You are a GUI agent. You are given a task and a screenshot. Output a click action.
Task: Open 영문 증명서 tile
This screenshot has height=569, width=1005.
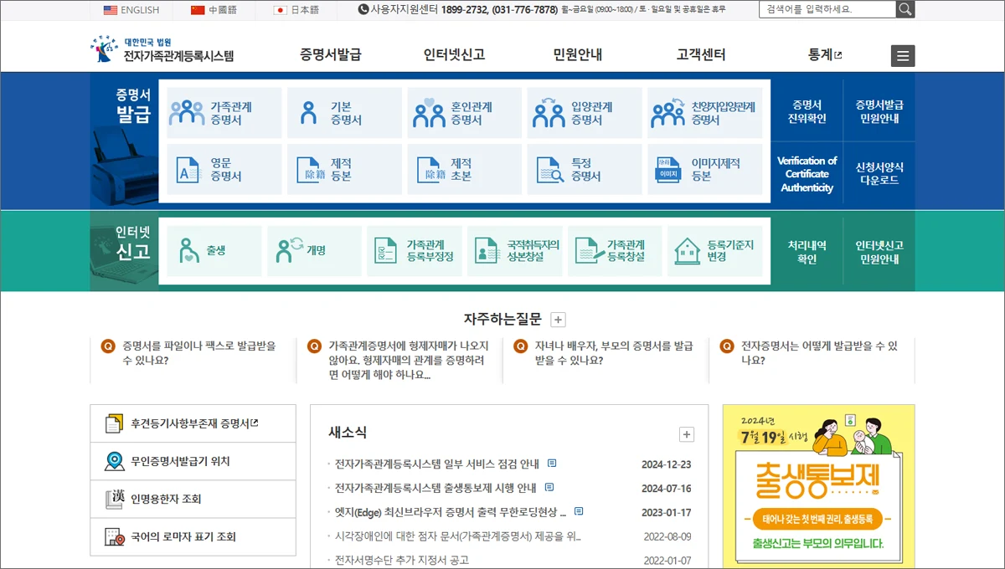click(x=224, y=170)
